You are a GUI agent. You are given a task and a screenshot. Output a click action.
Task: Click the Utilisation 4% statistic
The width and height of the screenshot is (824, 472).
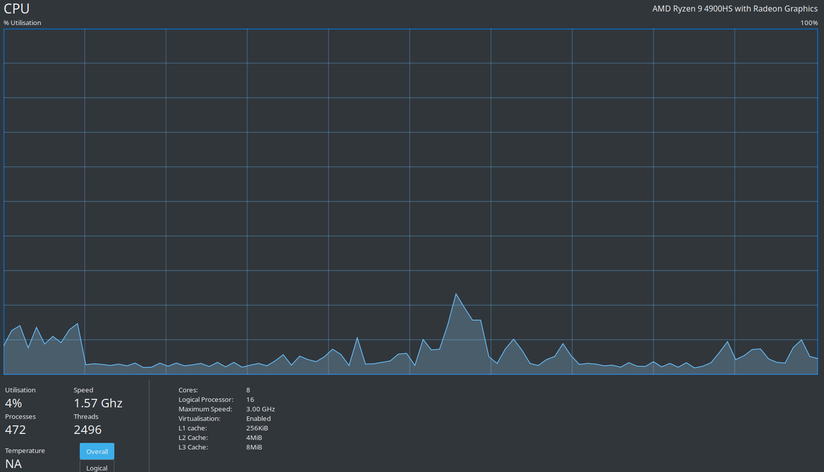click(13, 403)
